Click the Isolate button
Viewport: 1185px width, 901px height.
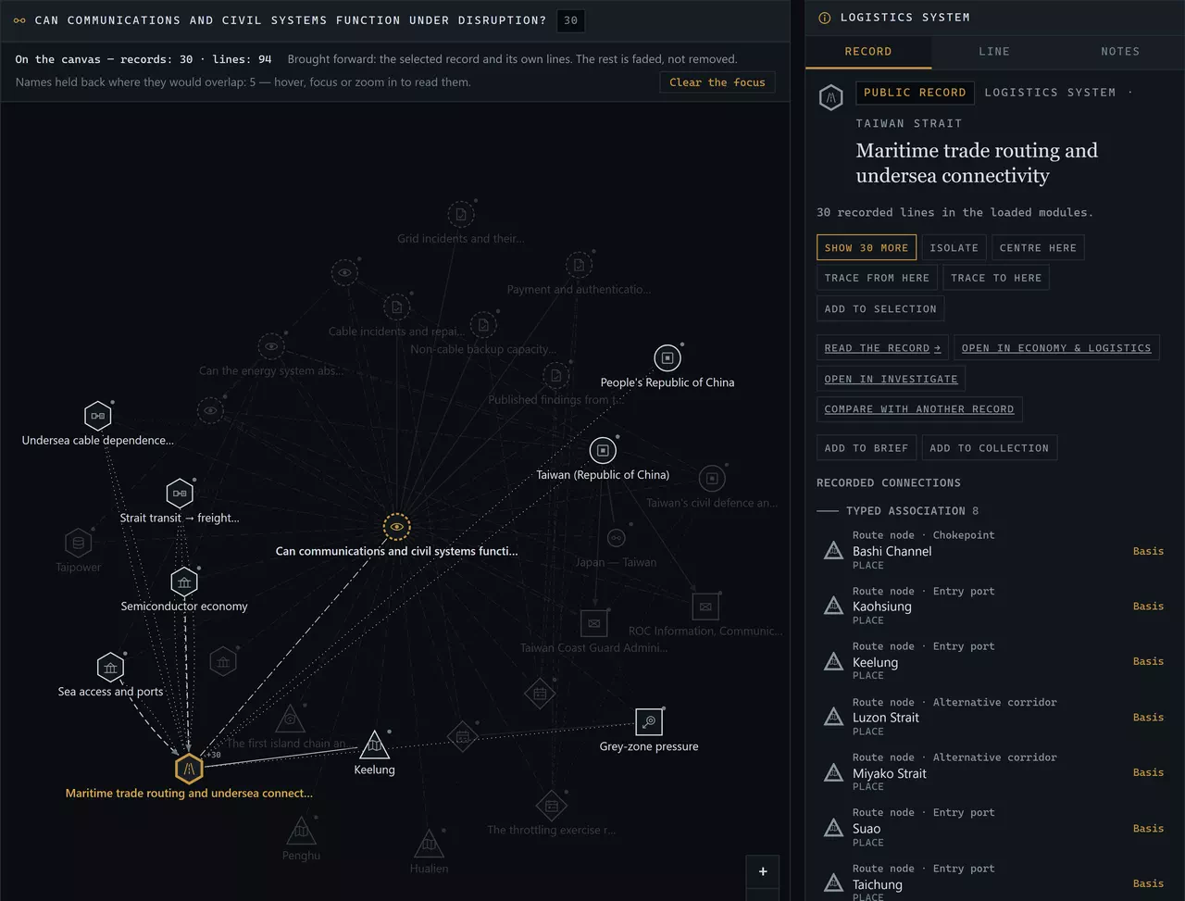954,247
